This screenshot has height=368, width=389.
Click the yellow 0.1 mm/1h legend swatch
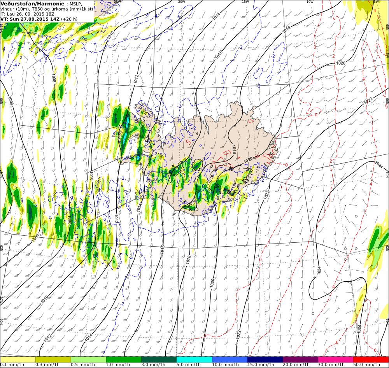click(18, 359)
